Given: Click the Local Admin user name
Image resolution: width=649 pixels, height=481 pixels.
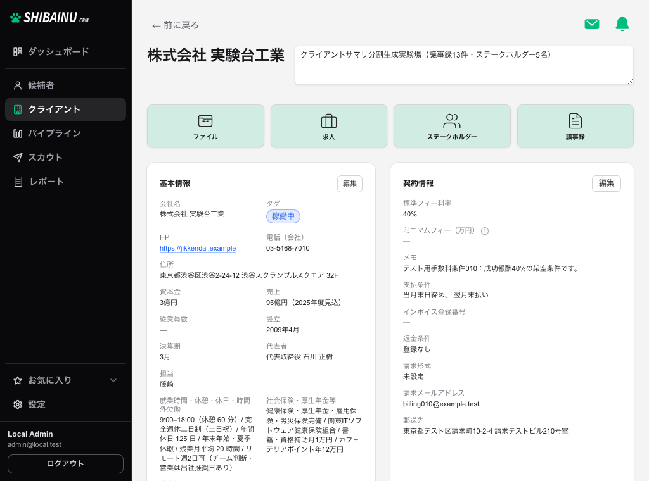Looking at the screenshot, I should click(x=30, y=434).
